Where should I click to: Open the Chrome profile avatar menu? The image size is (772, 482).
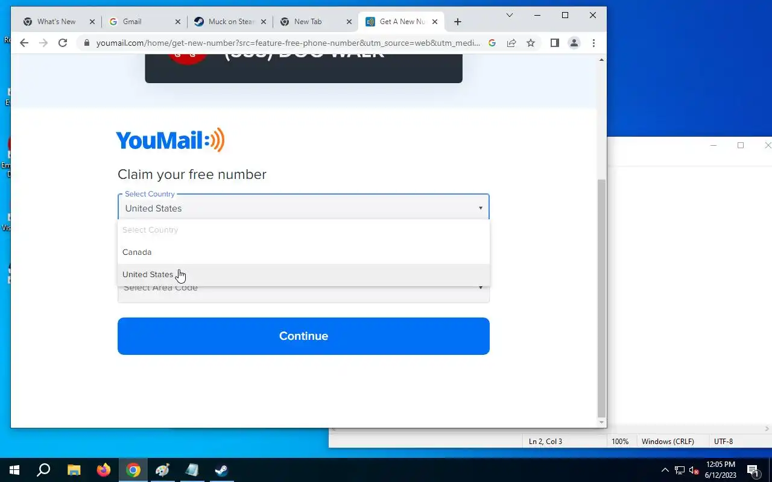[574, 43]
